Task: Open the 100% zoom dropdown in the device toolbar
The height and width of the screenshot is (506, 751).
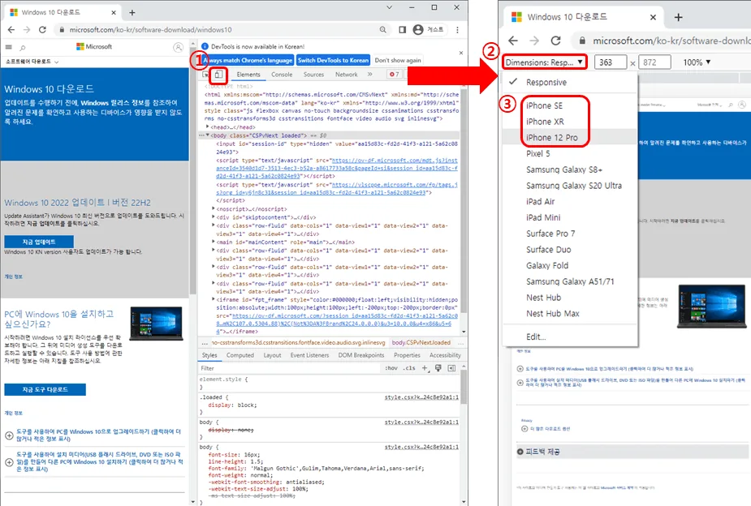Action: pos(697,62)
